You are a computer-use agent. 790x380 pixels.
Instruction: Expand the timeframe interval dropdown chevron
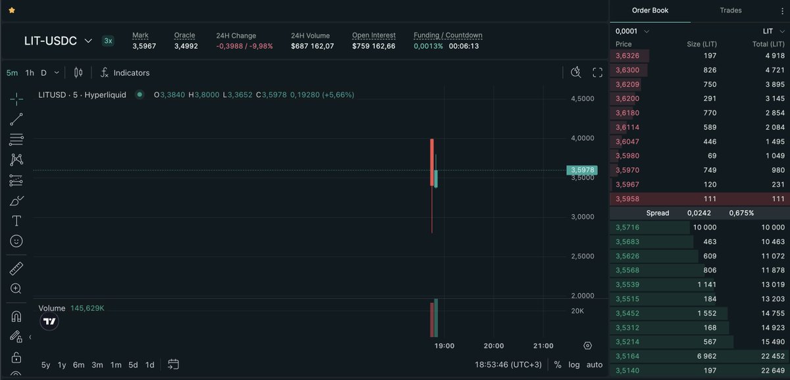pos(57,73)
